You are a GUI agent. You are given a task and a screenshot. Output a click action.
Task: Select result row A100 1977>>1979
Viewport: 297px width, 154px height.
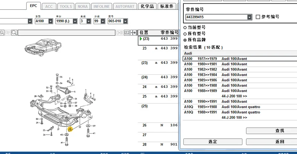[240, 59]
